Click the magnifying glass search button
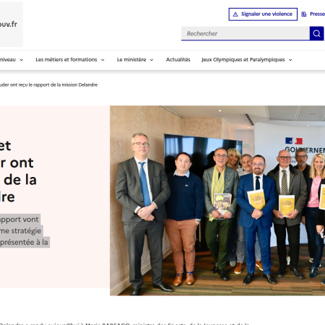Viewport: 325px width, 325px height. (316, 33)
